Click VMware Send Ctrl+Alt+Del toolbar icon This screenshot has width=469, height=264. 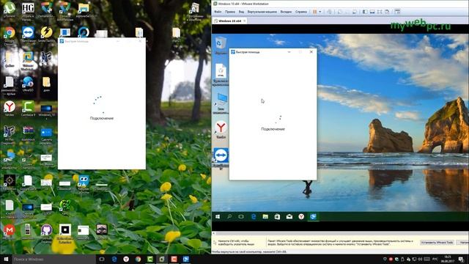coord(329,12)
